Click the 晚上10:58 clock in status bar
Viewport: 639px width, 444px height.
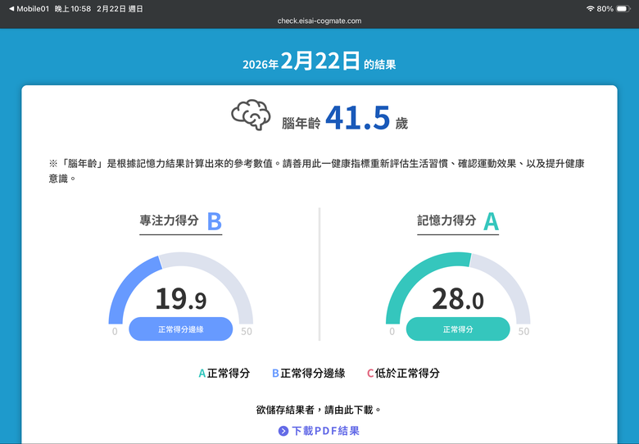click(73, 8)
